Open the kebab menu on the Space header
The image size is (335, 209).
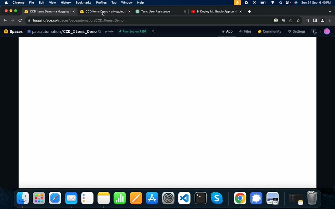(x=314, y=31)
